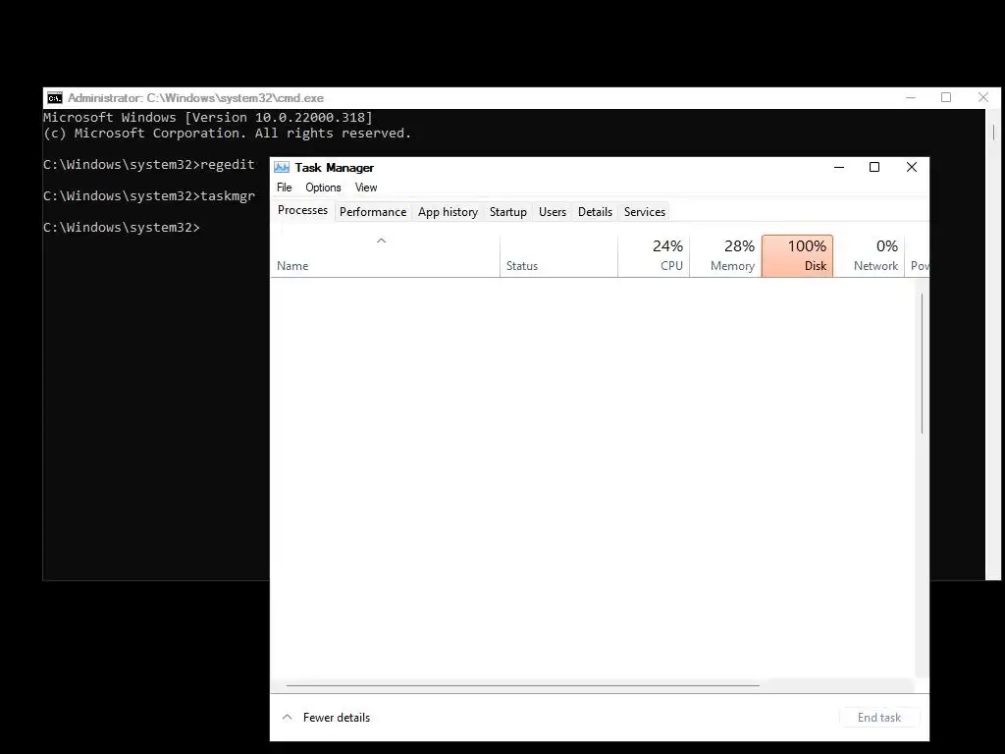1005x754 pixels.
Task: Open the App history tab
Action: click(x=448, y=212)
